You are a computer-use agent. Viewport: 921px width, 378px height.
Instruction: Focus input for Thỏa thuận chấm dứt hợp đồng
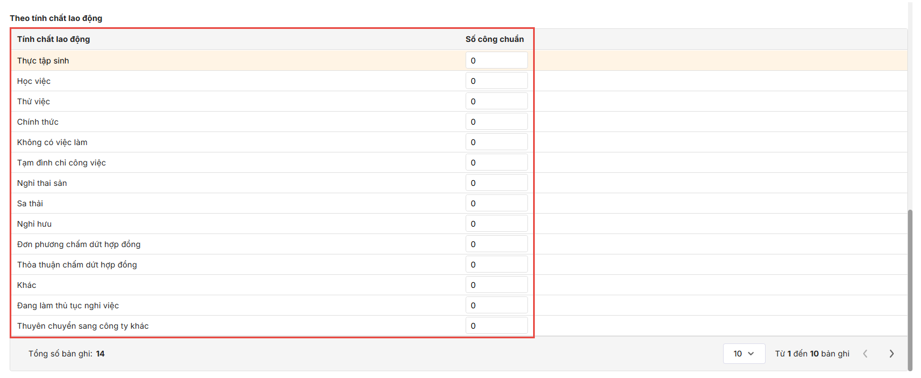click(x=496, y=265)
